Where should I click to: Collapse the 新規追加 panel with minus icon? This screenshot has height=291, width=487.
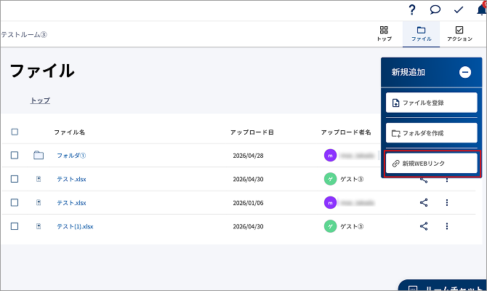coord(465,72)
